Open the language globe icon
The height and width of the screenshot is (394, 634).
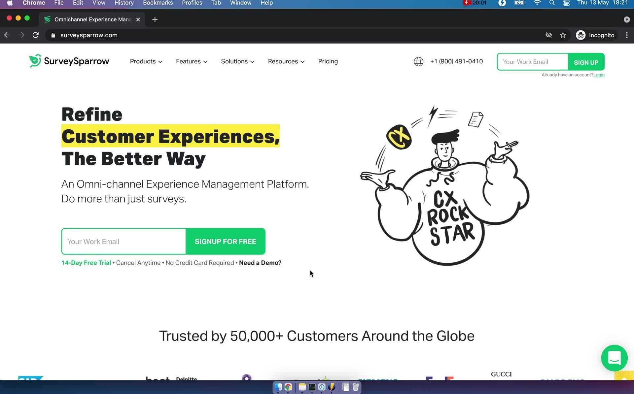(x=418, y=61)
